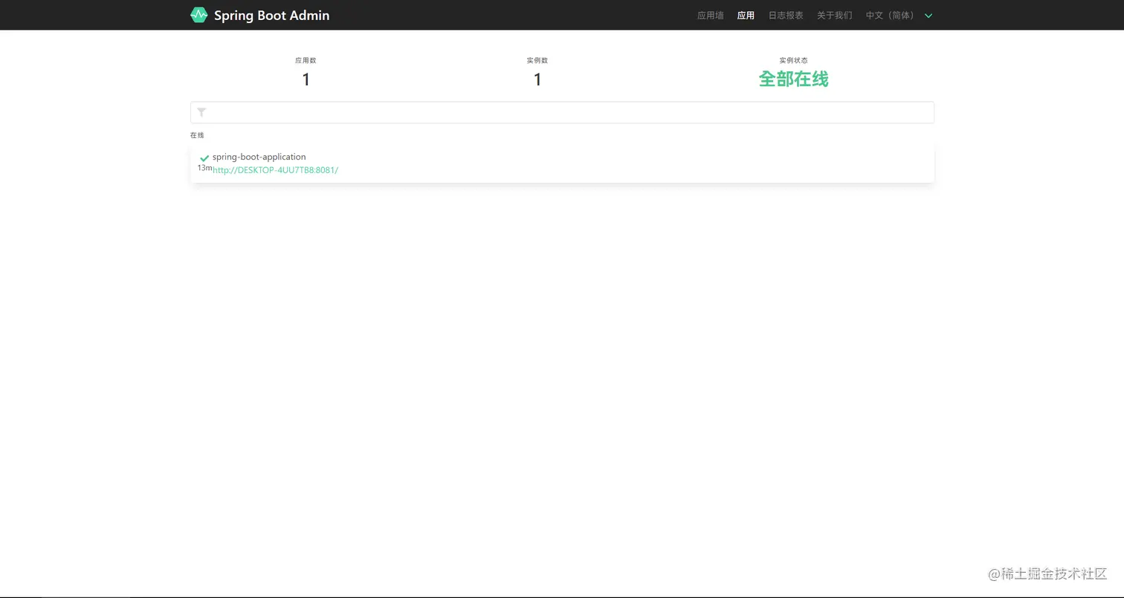Open the 日志报表 menu item

(786, 16)
